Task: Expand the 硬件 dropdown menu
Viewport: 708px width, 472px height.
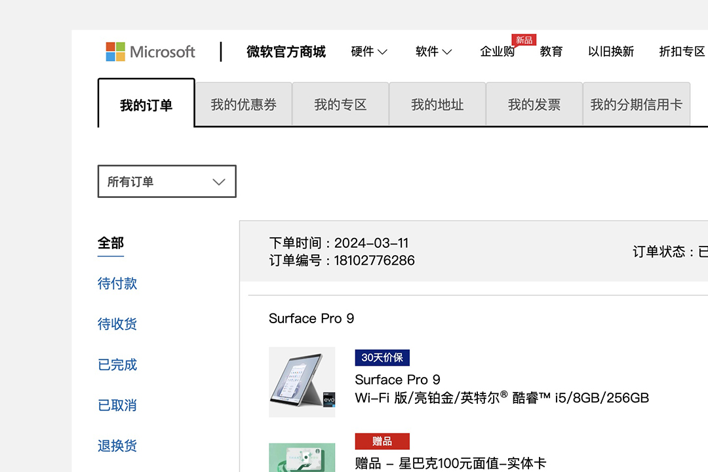Action: (x=369, y=52)
